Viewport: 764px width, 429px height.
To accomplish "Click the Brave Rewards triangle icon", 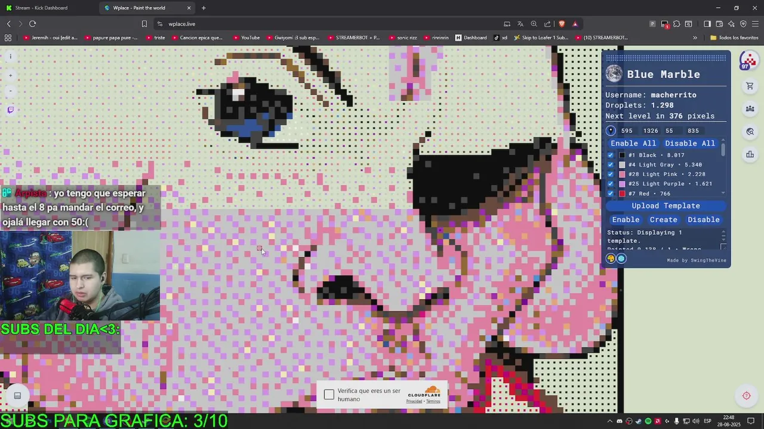I will point(575,24).
